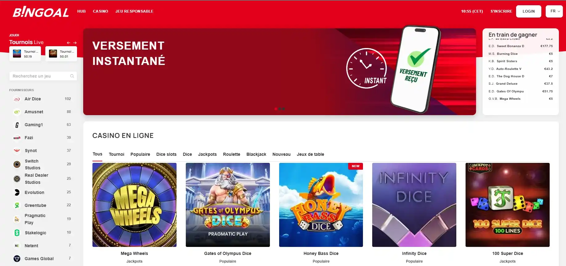Open the Infinity Dice thumbnail
Viewport: 566px width, 266px height.
414,205
